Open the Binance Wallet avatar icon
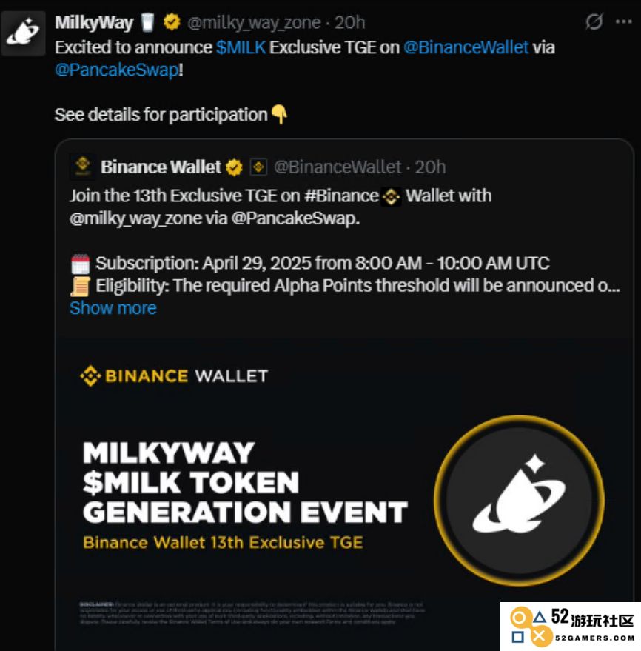 pos(83,167)
